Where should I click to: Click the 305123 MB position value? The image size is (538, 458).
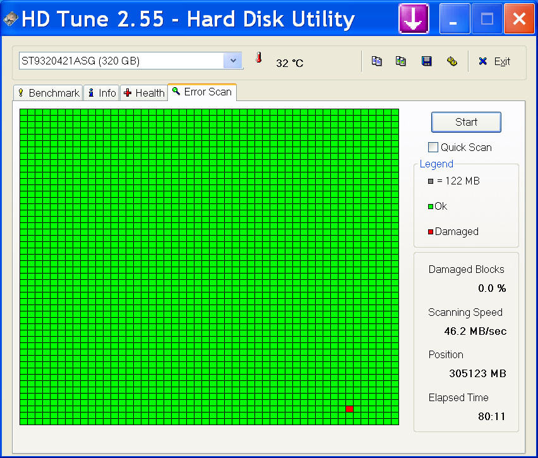[477, 373]
